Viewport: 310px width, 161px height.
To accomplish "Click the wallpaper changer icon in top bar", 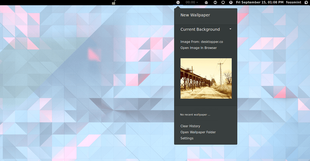I will point(178,3).
